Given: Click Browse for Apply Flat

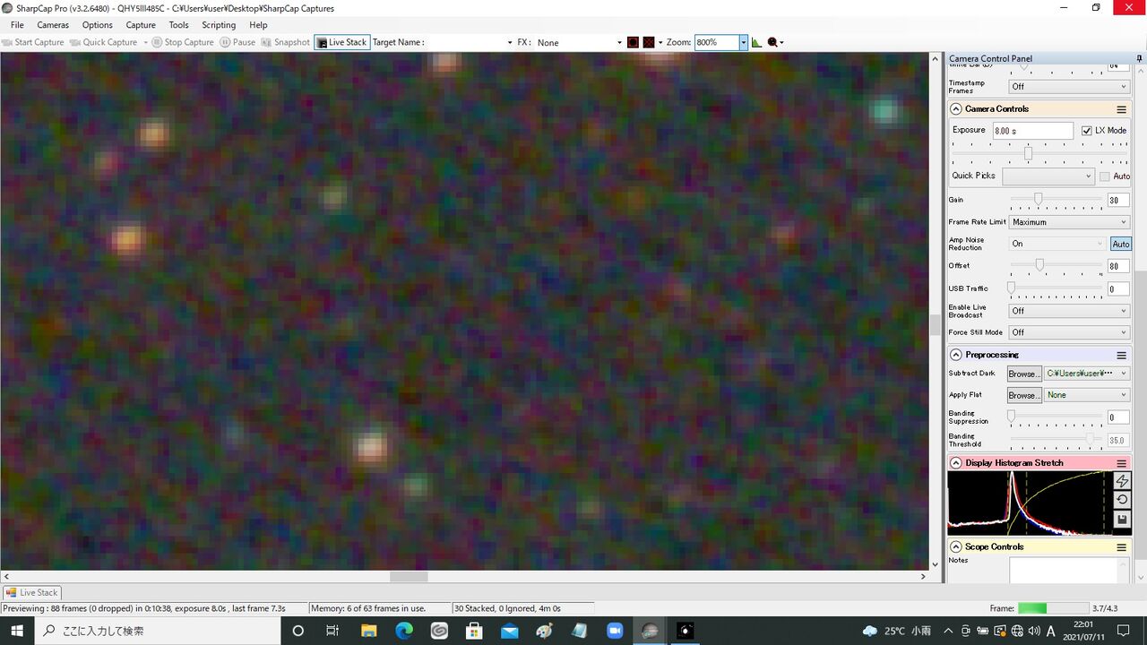Looking at the screenshot, I should [x=1024, y=395].
